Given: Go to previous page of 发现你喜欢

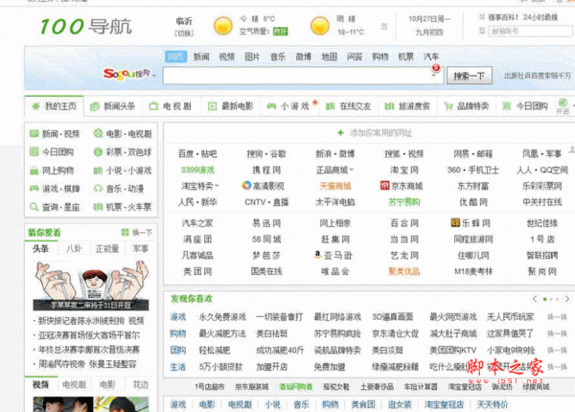Looking at the screenshot, I should [535, 299].
